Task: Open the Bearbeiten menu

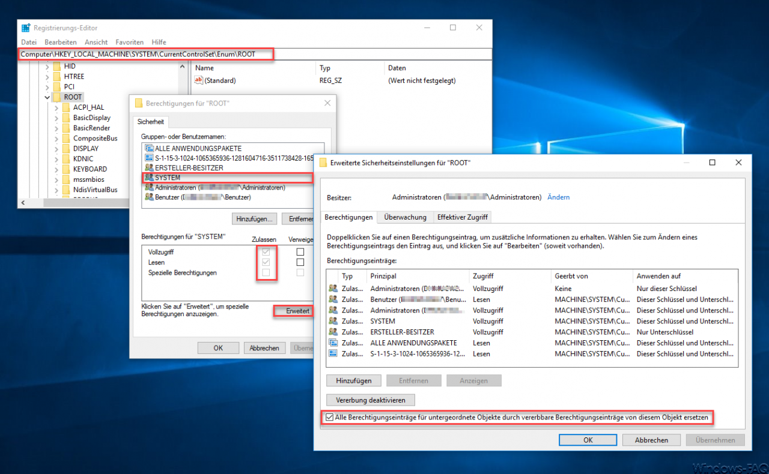Action: tap(61, 42)
